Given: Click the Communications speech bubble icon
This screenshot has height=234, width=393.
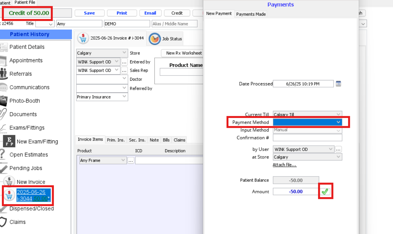Looking at the screenshot, I should (3, 87).
